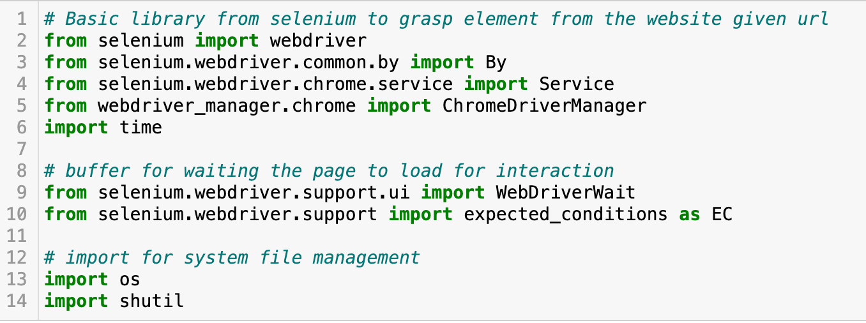Click line number 1 in gutter

(22, 19)
